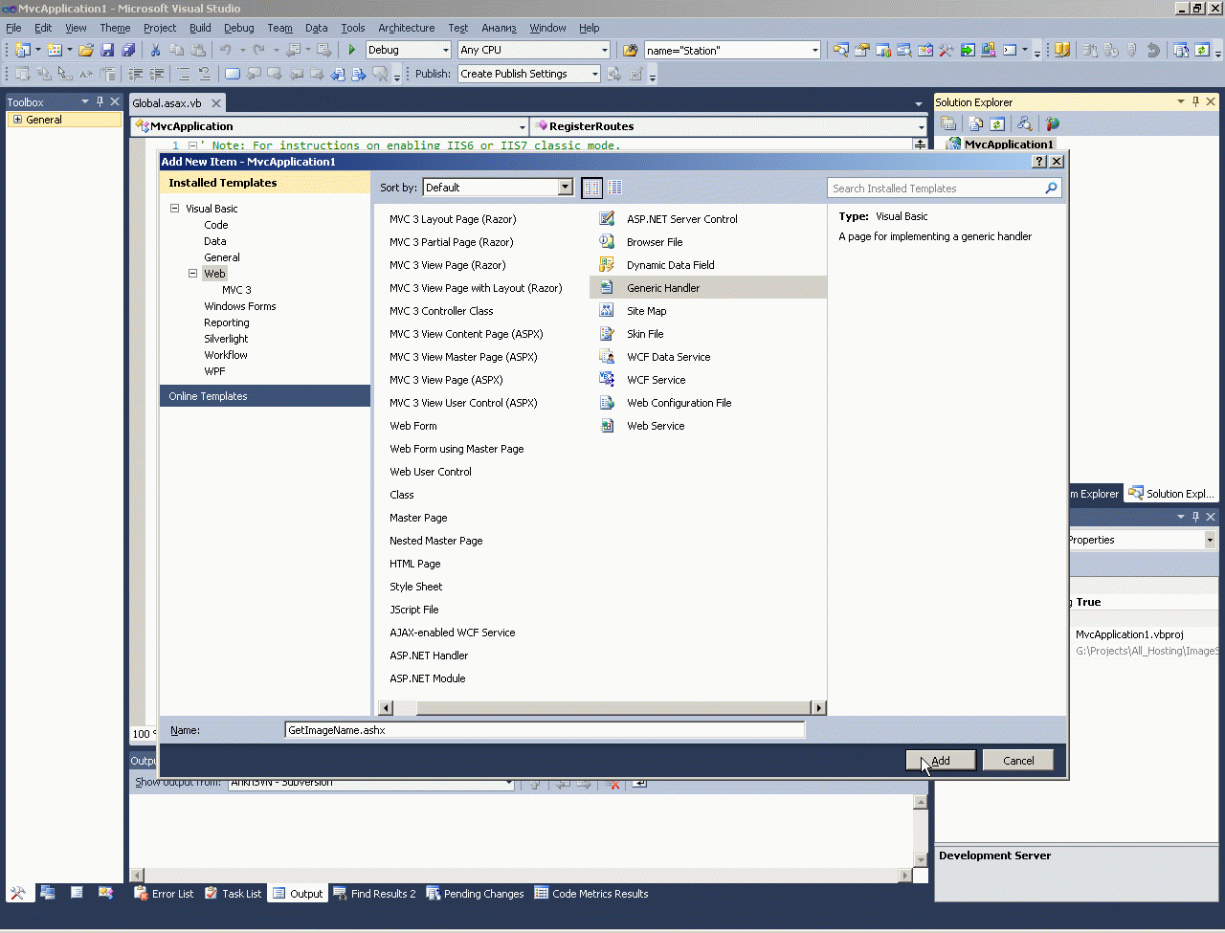Click the template list horizontal scrollbar right arrow
1225x933 pixels.
coord(818,708)
